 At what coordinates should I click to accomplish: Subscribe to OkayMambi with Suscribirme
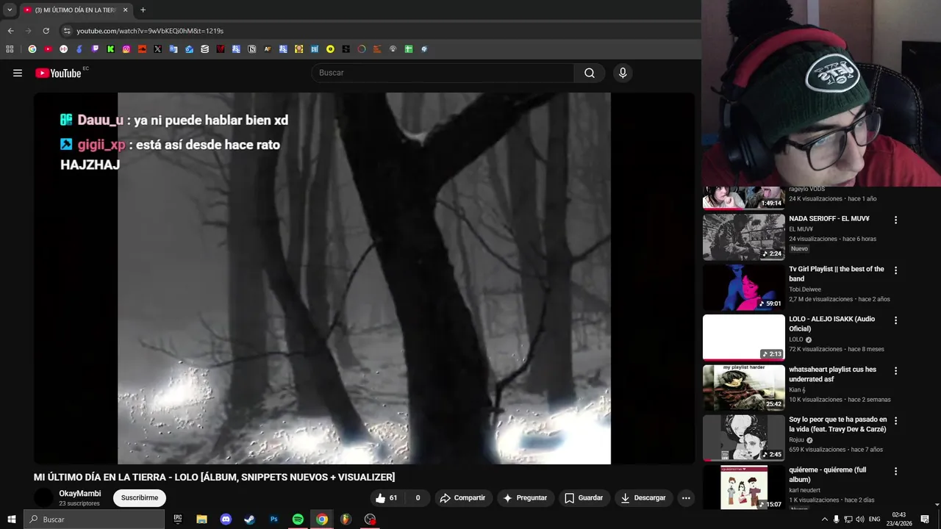140,498
